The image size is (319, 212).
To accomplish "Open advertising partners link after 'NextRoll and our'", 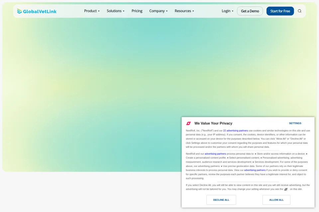I will click(215, 154).
